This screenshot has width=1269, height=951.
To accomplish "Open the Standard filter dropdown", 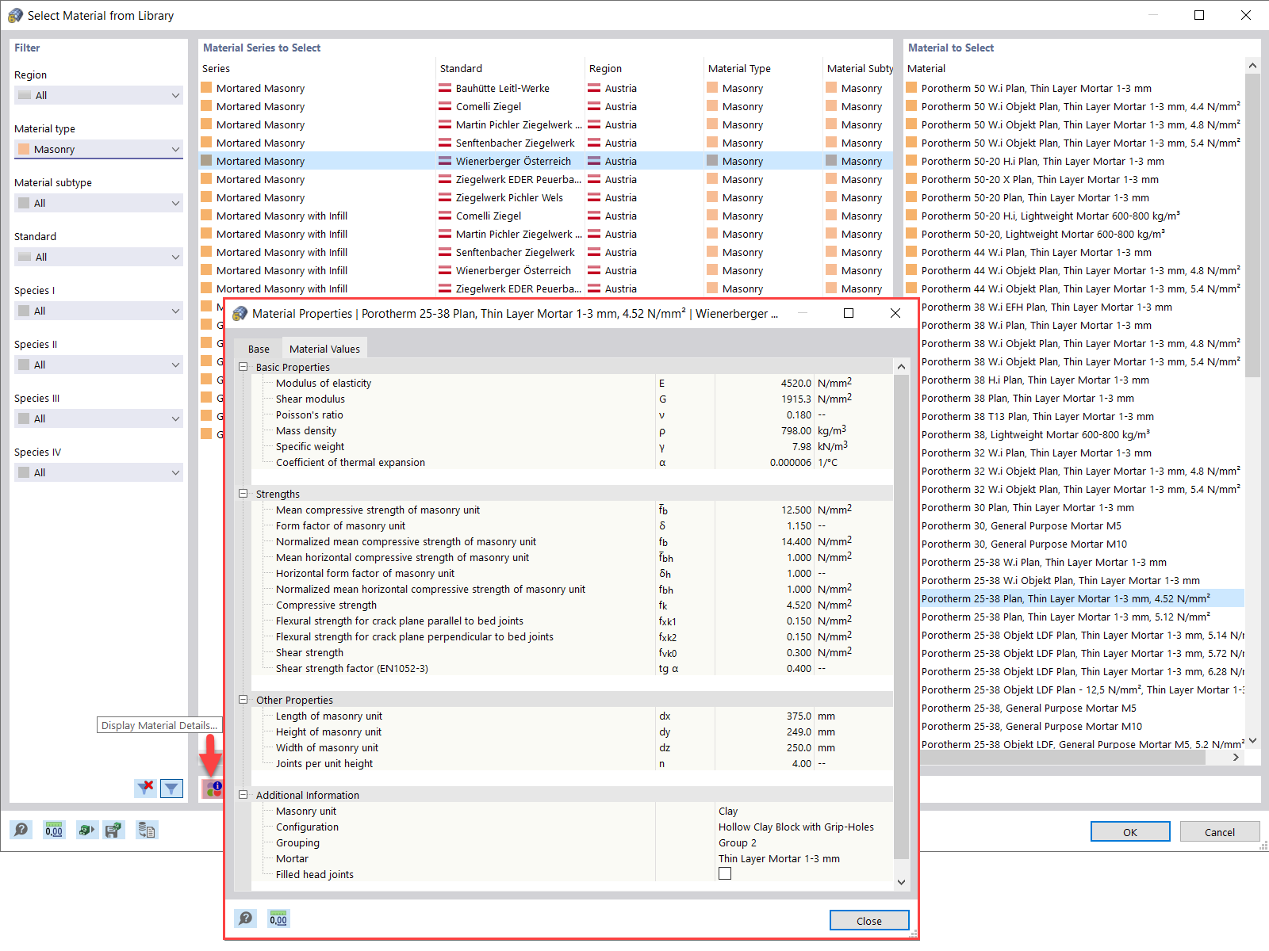I will click(x=98, y=257).
